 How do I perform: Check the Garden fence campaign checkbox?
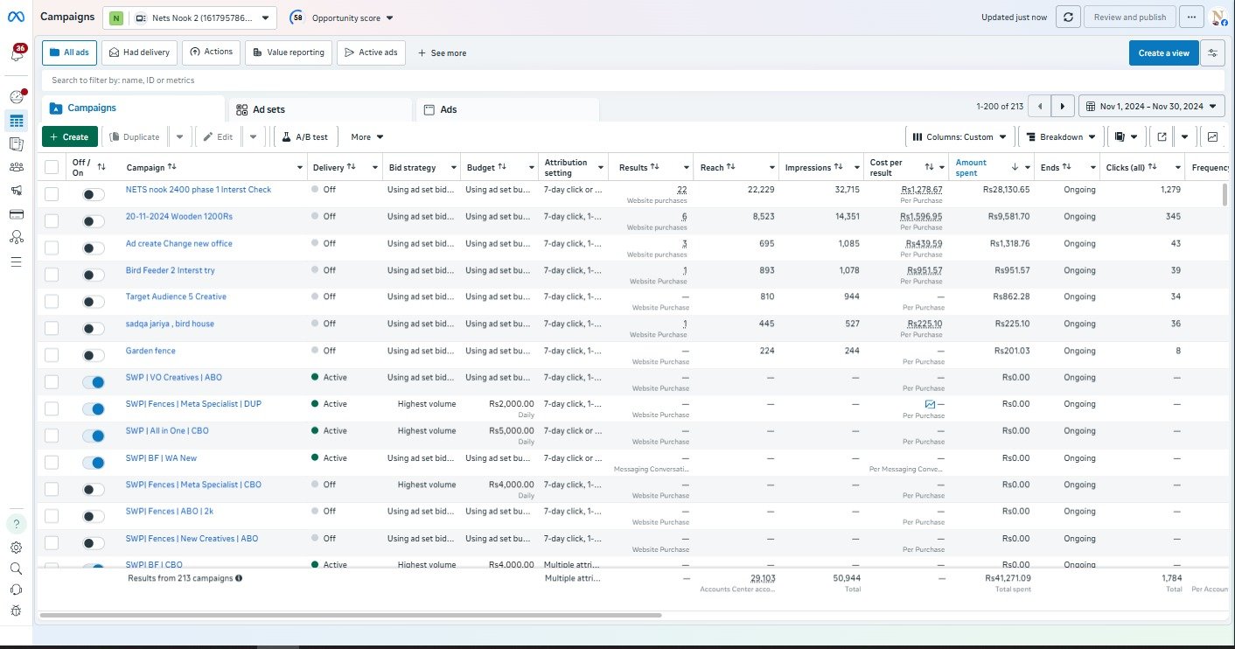coord(52,355)
